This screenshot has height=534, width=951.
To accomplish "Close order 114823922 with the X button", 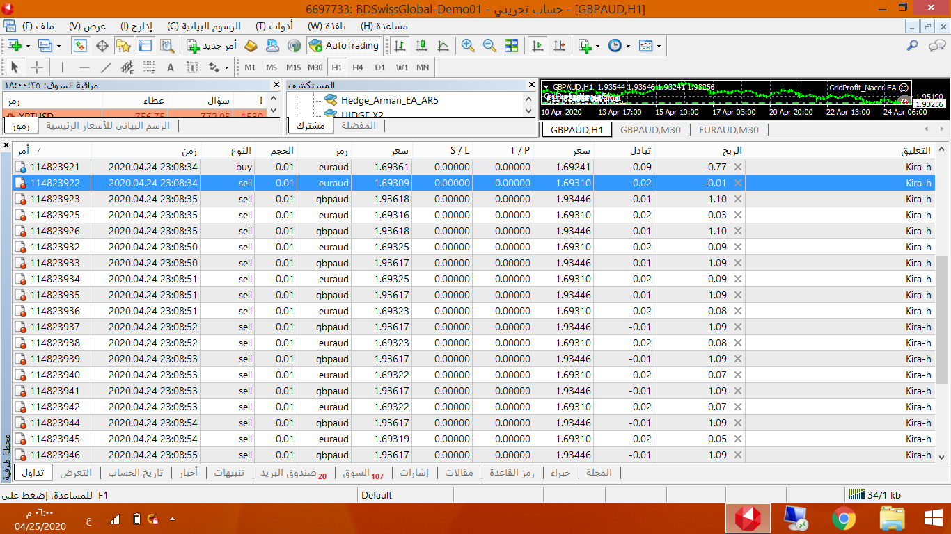I will point(737,183).
